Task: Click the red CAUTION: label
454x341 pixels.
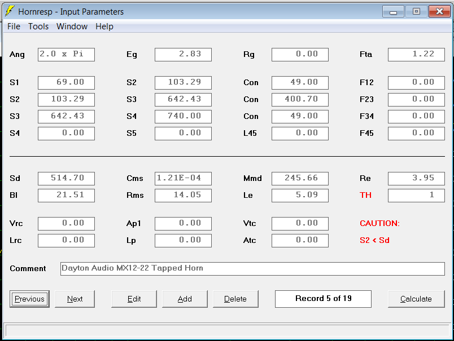Action: tap(379, 223)
